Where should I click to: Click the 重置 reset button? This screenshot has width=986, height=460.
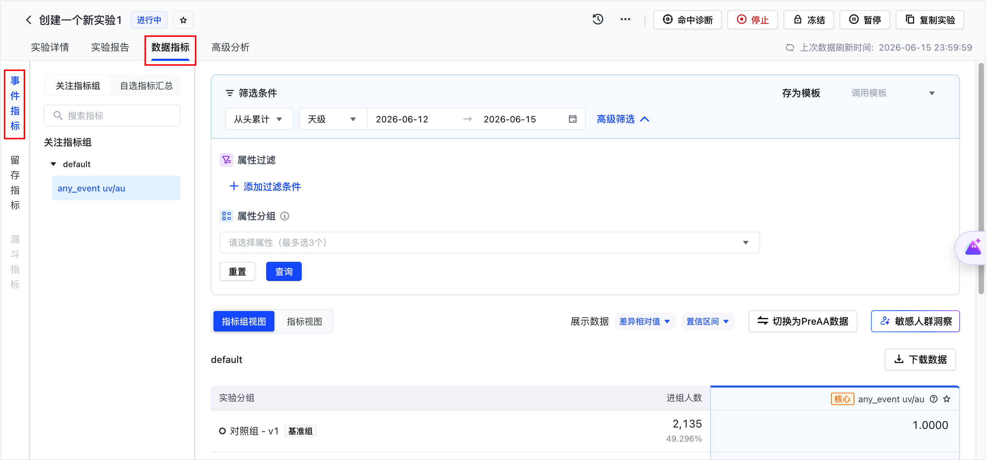tap(237, 271)
